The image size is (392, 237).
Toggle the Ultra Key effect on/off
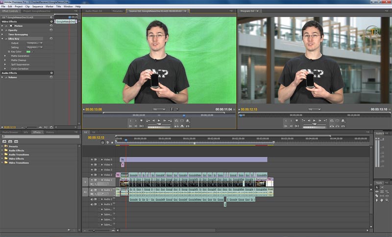click(x=6, y=39)
